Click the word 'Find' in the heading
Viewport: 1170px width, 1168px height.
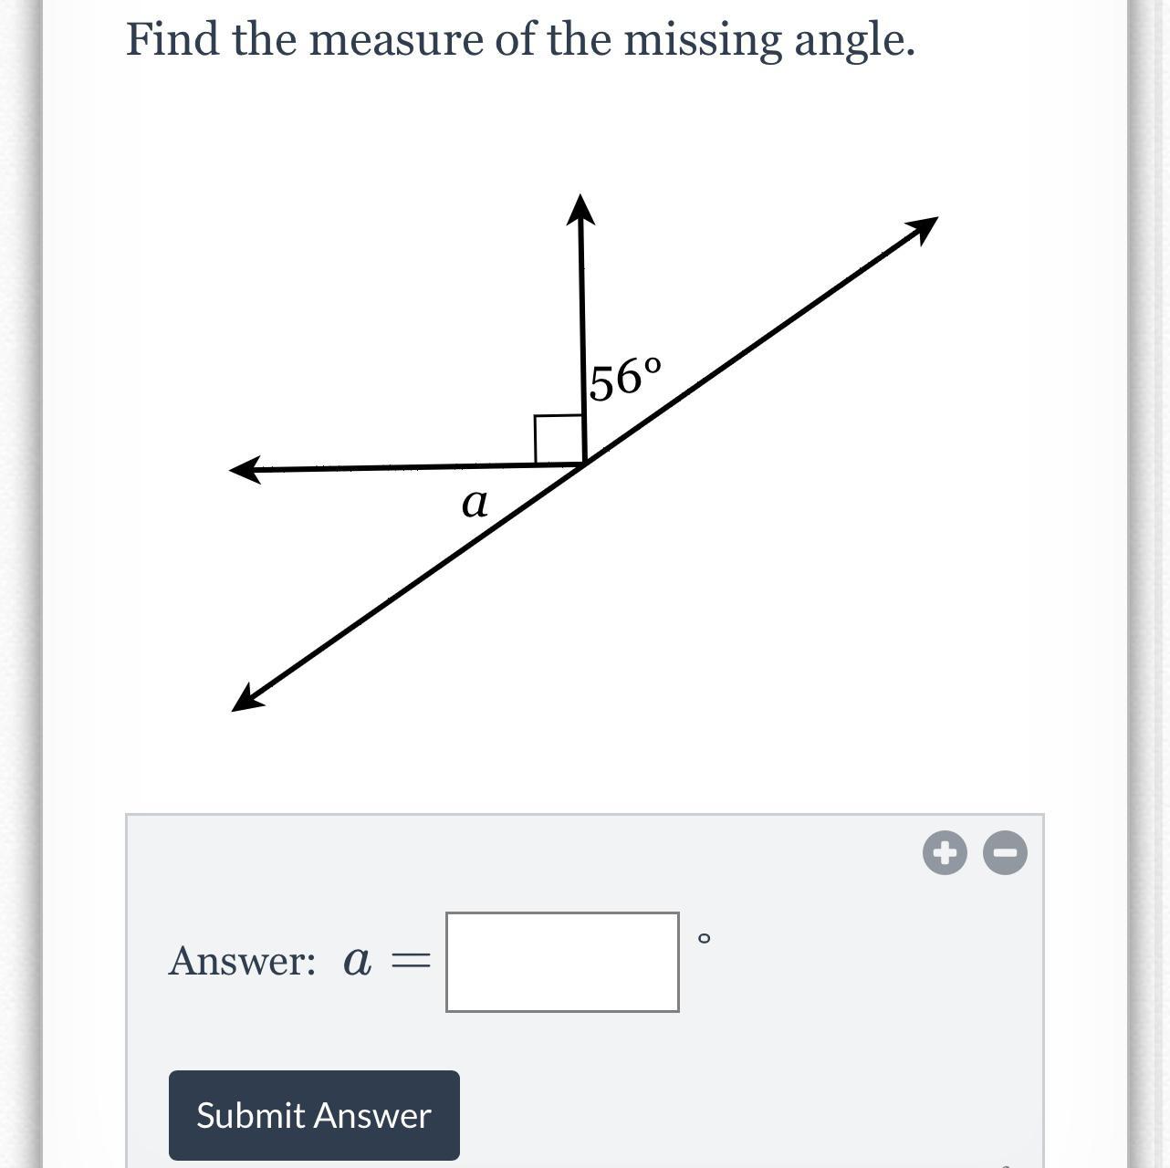click(x=172, y=39)
